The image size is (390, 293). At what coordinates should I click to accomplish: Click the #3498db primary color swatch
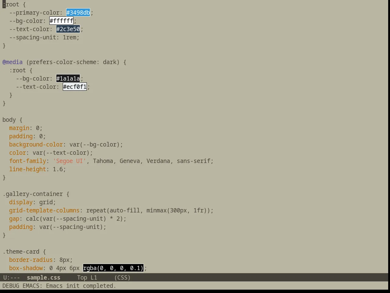pyautogui.click(x=78, y=13)
